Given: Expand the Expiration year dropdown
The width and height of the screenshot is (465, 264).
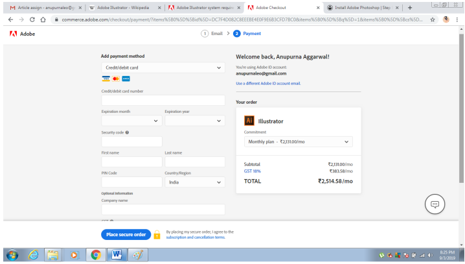Looking at the screenshot, I should 195,121.
